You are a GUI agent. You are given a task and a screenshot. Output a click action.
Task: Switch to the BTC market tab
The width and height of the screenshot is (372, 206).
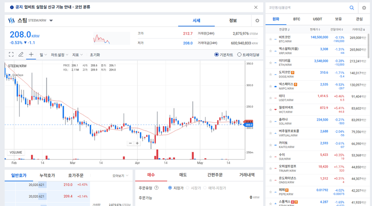point(297,19)
